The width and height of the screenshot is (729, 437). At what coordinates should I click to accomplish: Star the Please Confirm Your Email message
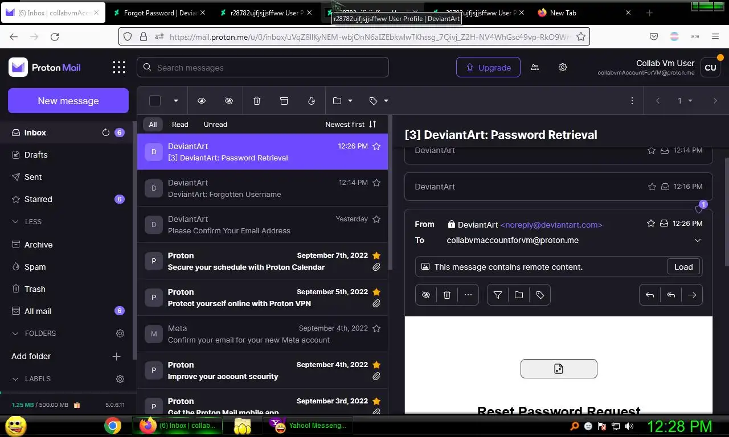coord(376,219)
